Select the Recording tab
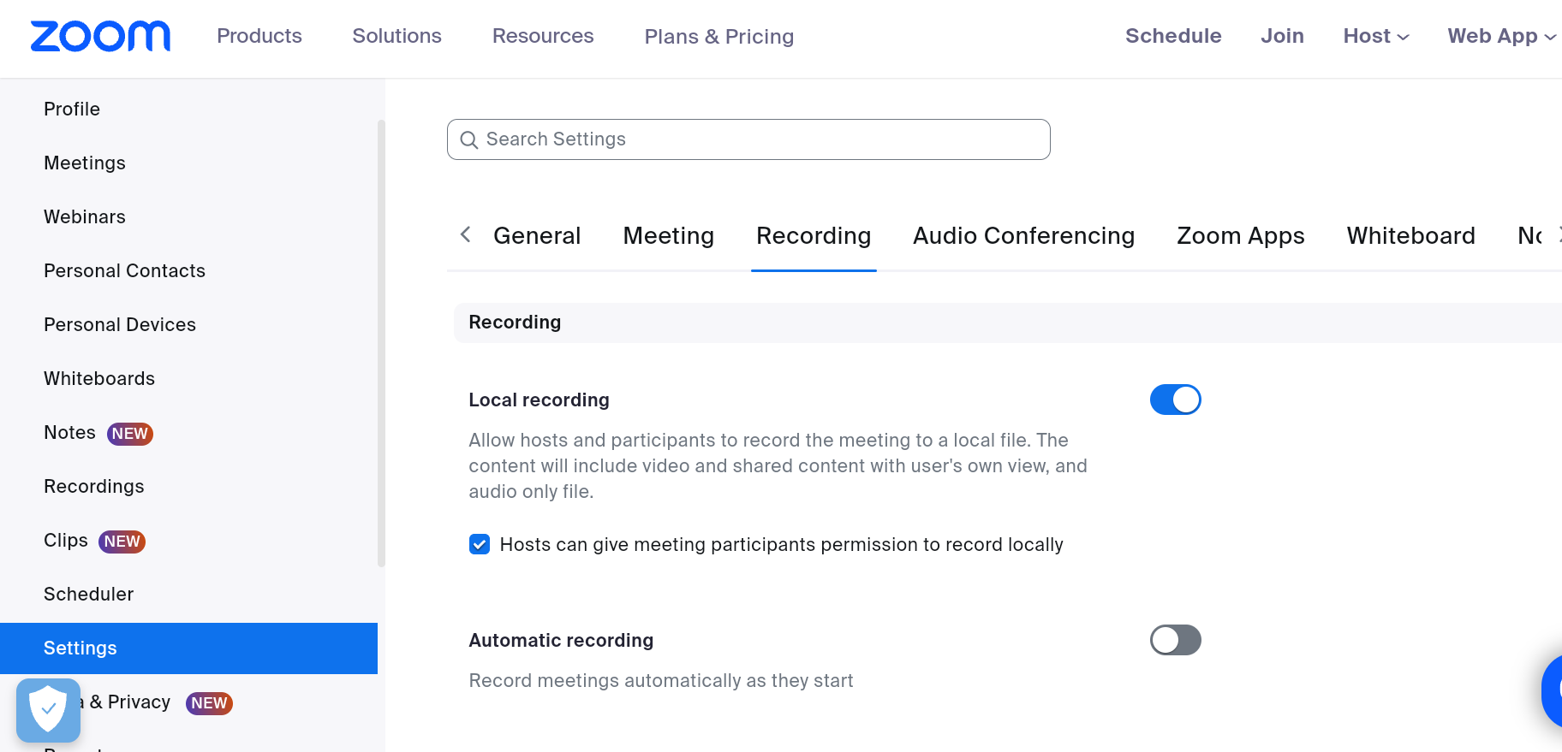Image resolution: width=1562 pixels, height=752 pixels. click(814, 235)
